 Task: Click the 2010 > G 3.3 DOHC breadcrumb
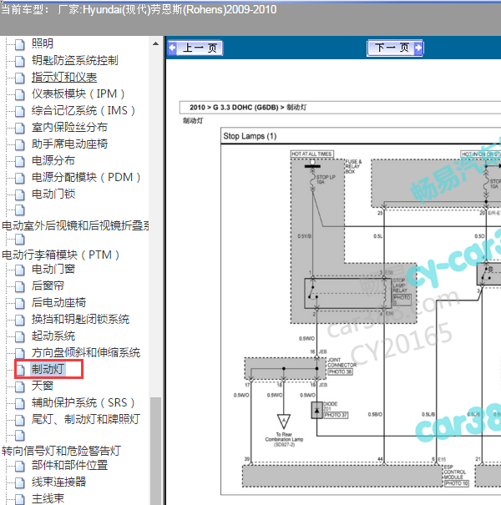point(248,108)
